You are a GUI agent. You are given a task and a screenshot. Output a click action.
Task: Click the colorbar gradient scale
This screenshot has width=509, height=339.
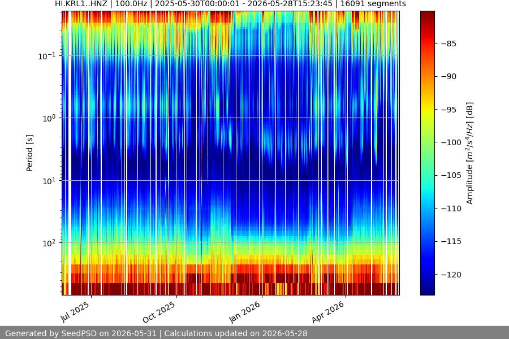click(x=427, y=153)
